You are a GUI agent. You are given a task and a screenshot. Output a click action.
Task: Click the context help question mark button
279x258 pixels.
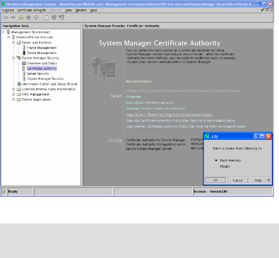(x=268, y=180)
